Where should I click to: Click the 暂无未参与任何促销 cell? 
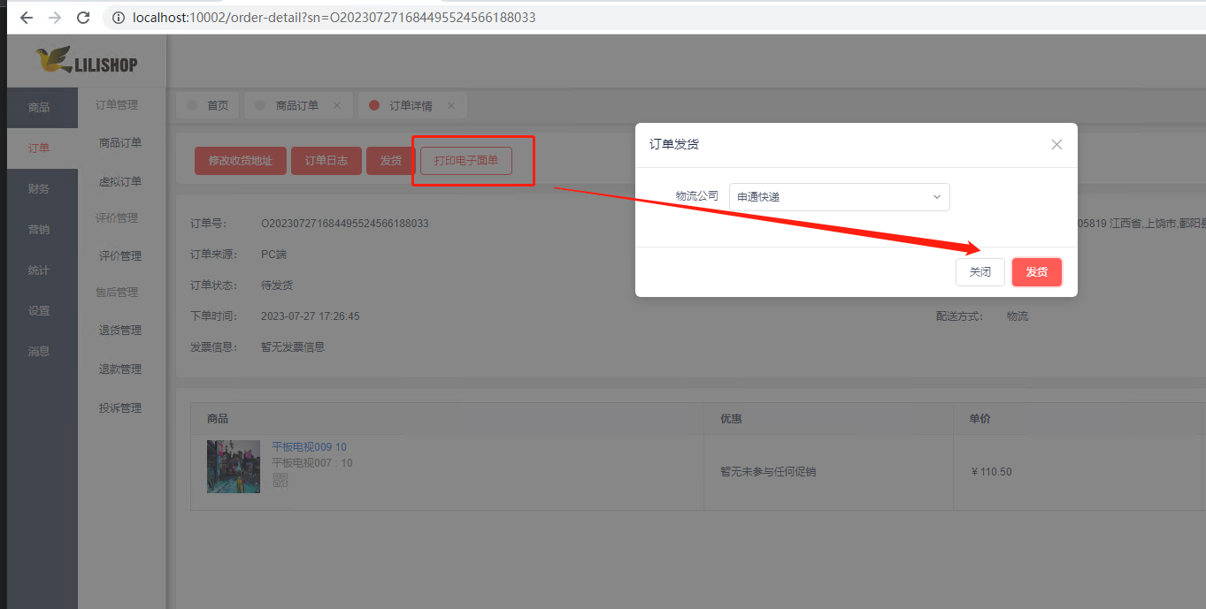768,472
